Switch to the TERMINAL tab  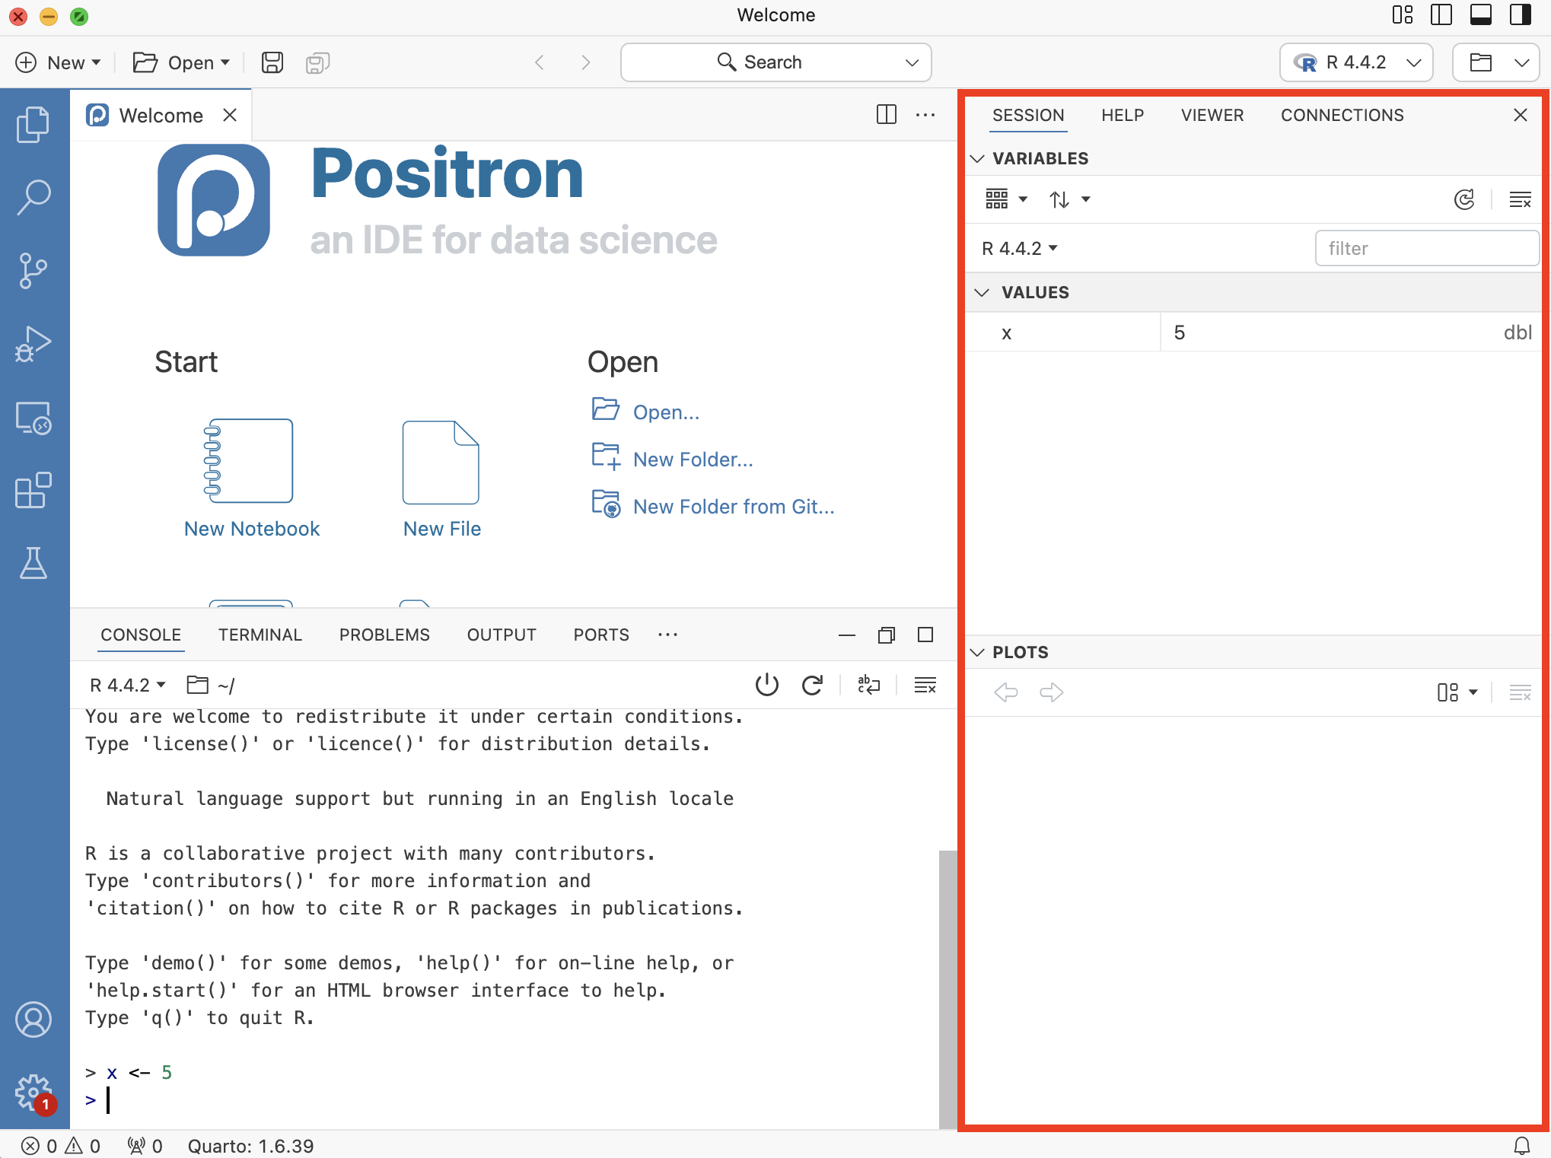(x=260, y=635)
